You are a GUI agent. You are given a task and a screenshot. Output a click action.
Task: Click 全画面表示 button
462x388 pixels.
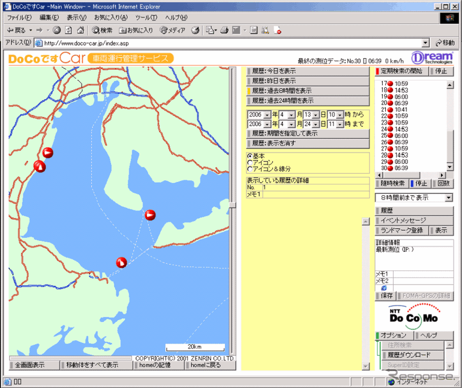click(x=34, y=365)
